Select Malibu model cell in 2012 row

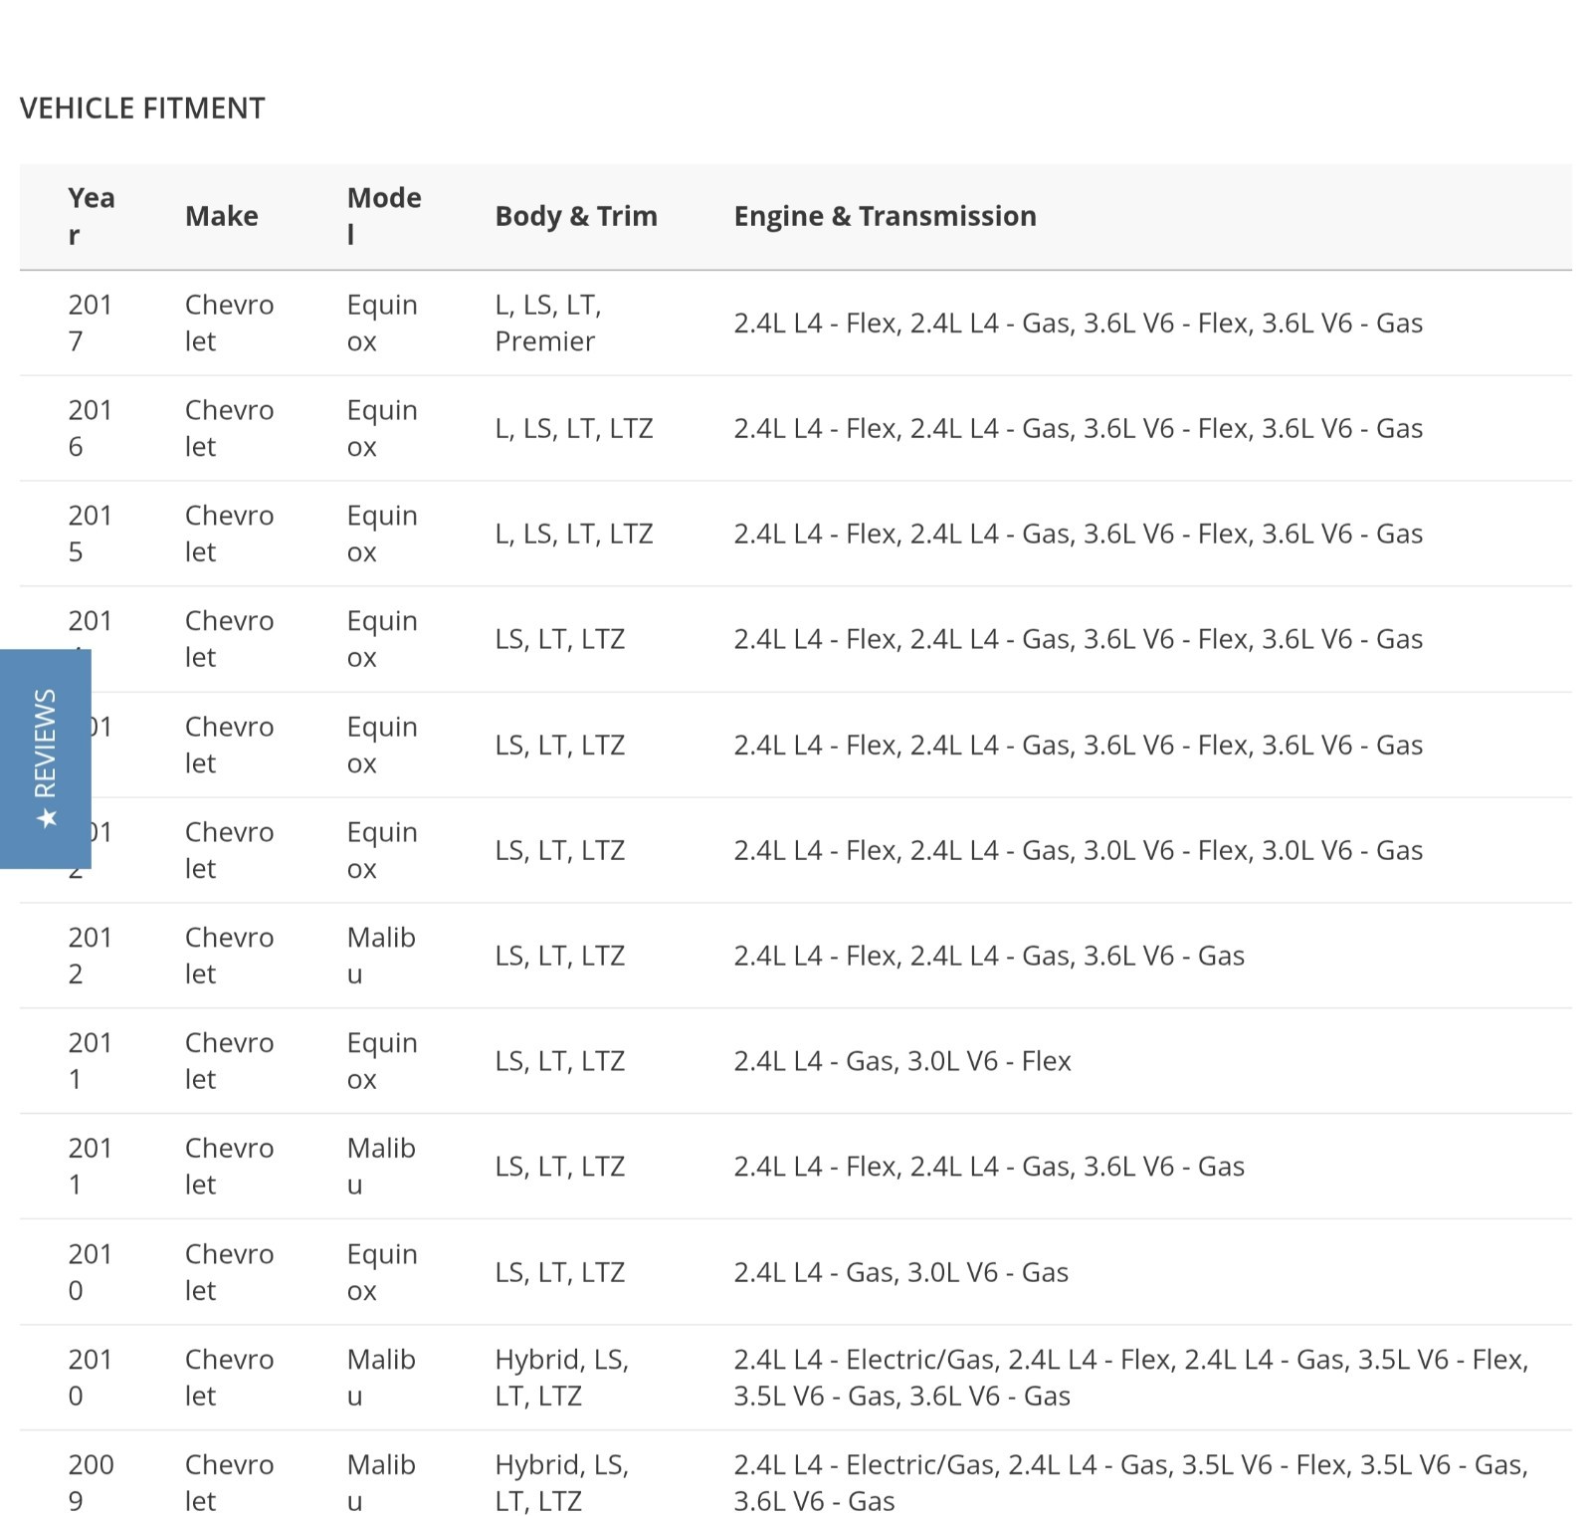coord(380,956)
